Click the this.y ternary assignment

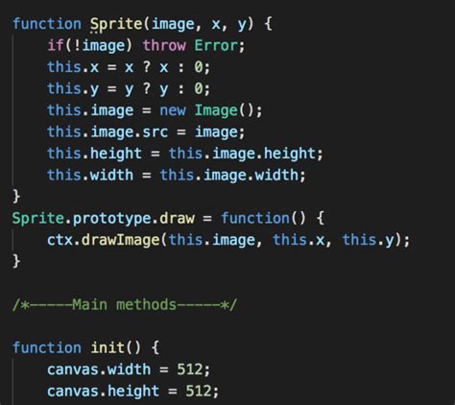coord(129,88)
